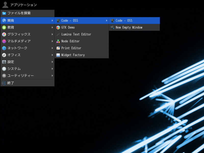Expand マルチメディア submenu arrow
This screenshot has width=204, height=153.
click(x=52, y=41)
